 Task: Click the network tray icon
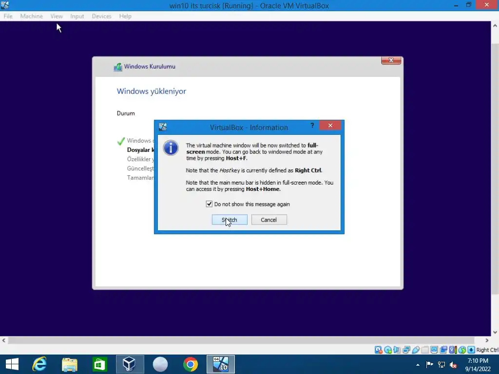click(441, 364)
